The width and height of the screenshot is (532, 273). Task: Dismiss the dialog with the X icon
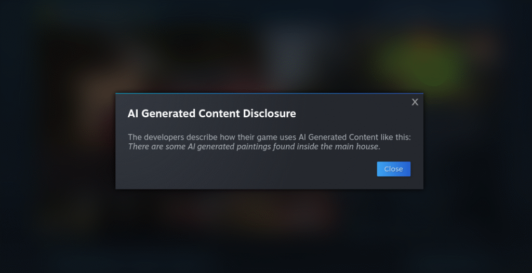tap(415, 102)
